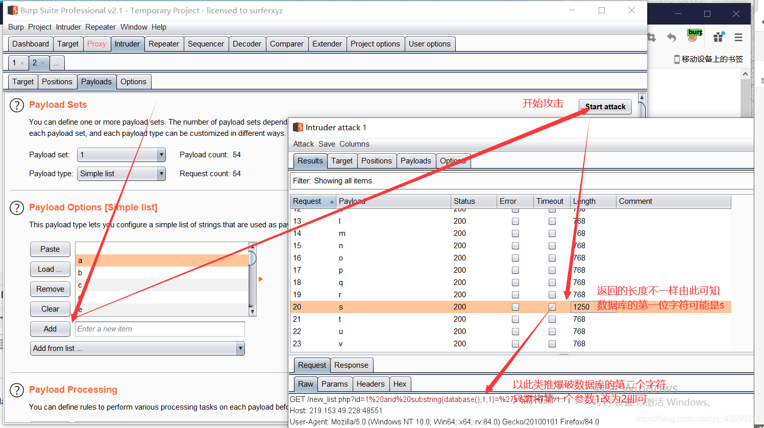Click the browser page scroll-up arrow
This screenshot has height=428, width=764.
[745, 74]
